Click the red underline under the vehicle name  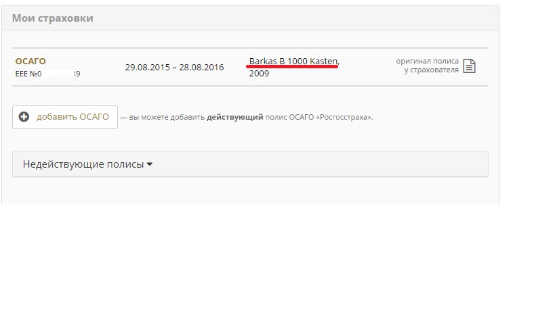pos(292,66)
